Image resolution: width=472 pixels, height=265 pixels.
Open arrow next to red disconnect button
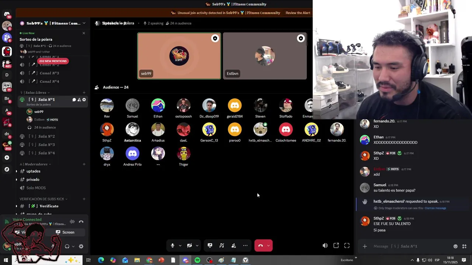[x=268, y=245]
